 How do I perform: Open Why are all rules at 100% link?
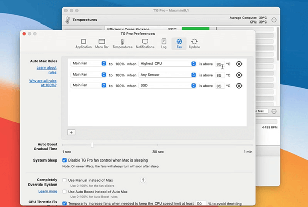[x=43, y=83]
